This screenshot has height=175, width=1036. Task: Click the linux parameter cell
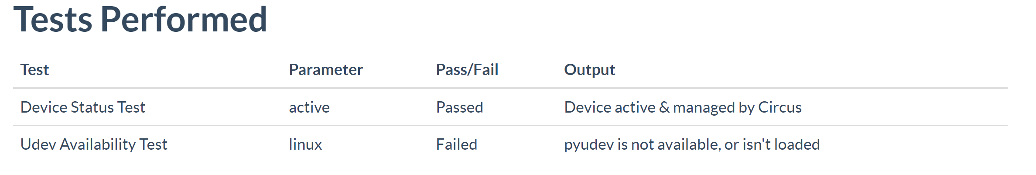click(x=305, y=144)
